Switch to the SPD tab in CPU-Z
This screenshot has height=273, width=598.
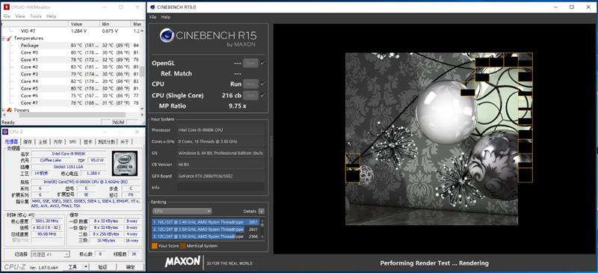coord(73,141)
